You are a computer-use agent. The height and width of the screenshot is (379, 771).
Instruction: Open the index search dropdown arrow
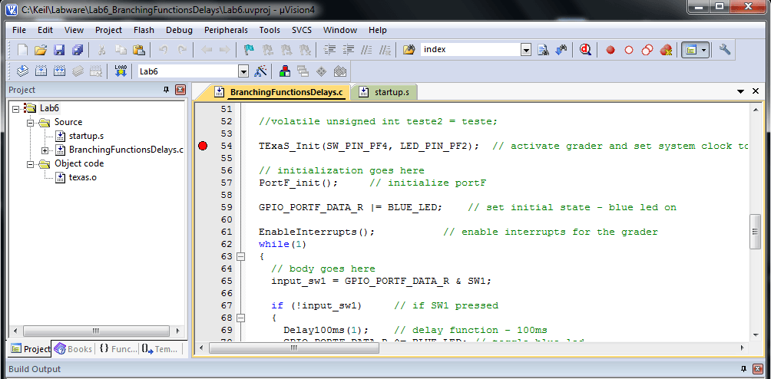tap(526, 50)
